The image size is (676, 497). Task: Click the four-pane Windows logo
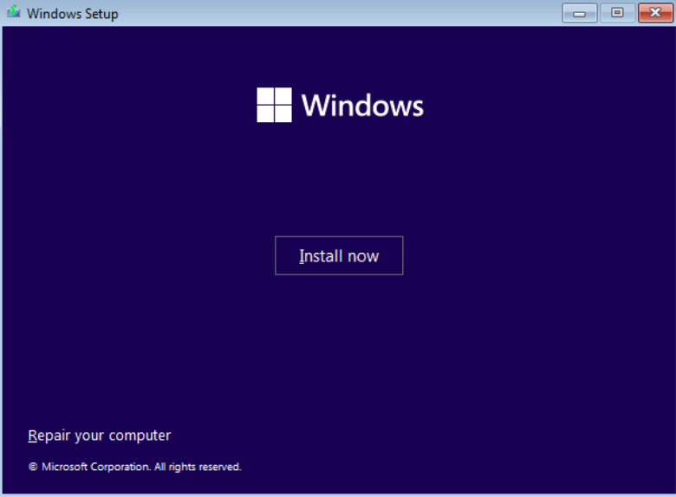pyautogui.click(x=274, y=105)
